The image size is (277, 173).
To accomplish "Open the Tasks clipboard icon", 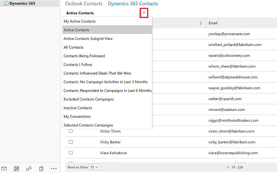I will pyautogui.click(x=41, y=169).
